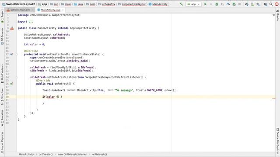
Task: Click the implements gutter icon on line 26
Action: pyautogui.click(x=11, y=84)
